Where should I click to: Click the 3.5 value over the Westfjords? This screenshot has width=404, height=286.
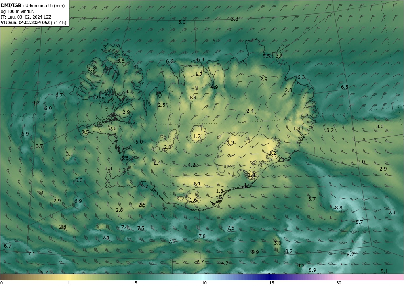121,61
